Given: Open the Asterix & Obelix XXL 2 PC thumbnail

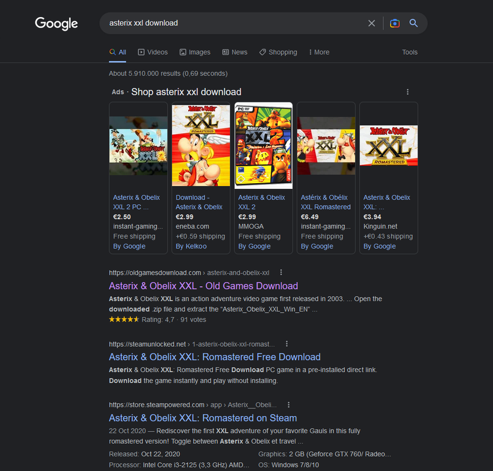Looking at the screenshot, I should point(139,145).
